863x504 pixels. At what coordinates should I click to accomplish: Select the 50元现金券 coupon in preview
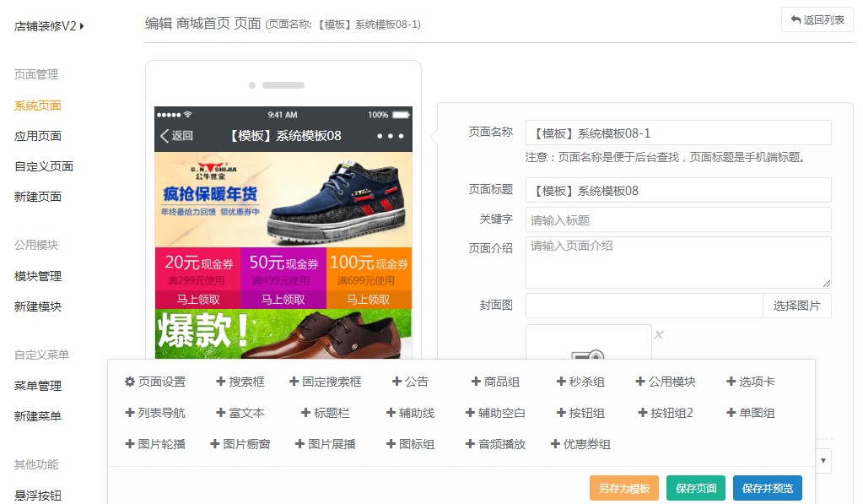283,278
